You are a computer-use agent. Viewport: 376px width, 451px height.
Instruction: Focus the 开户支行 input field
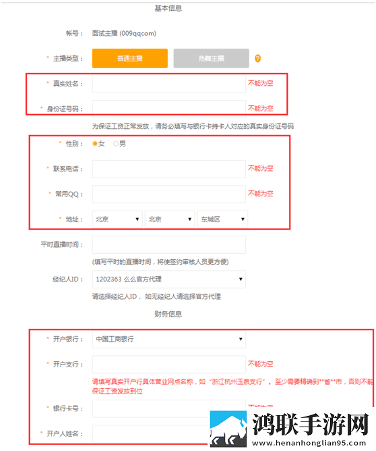168,365
